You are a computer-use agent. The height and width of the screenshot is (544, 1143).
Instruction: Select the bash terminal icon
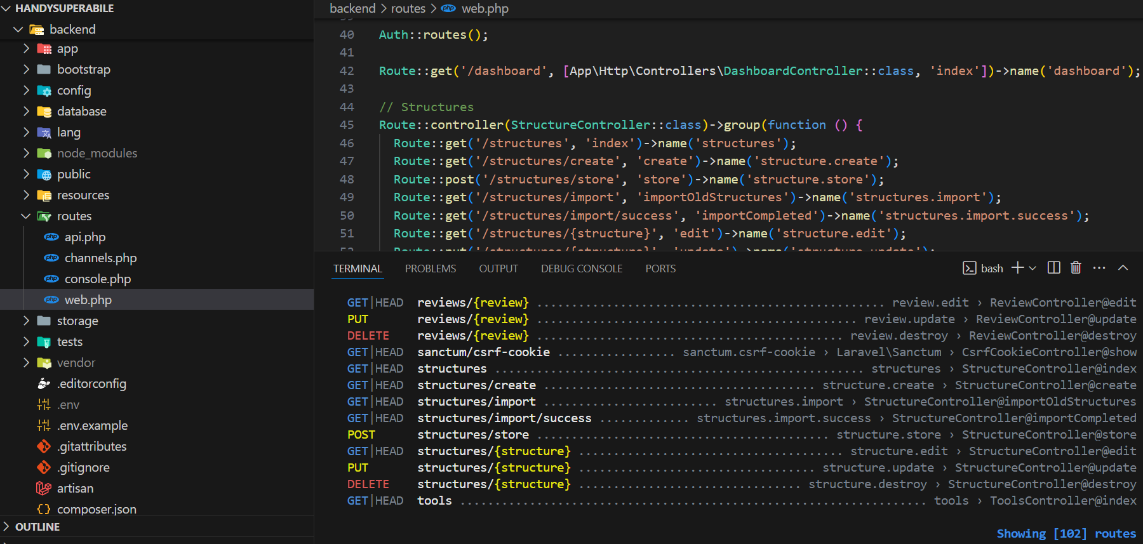coord(970,268)
